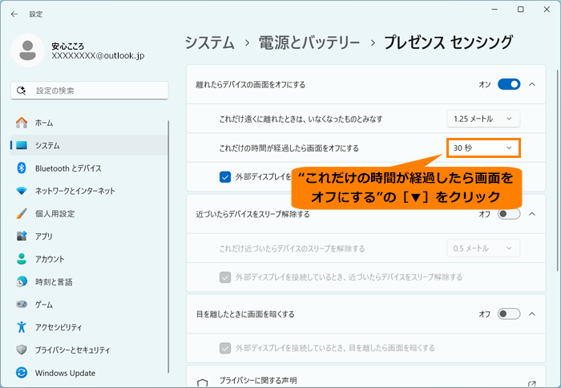Click the 個人用設定 paintbrush icon
Image resolution: width=561 pixels, height=388 pixels.
22,213
